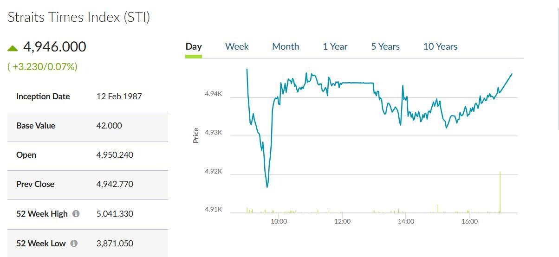Switch to the Month chart tab
Viewport: 559px width, 257px height.
pos(286,46)
